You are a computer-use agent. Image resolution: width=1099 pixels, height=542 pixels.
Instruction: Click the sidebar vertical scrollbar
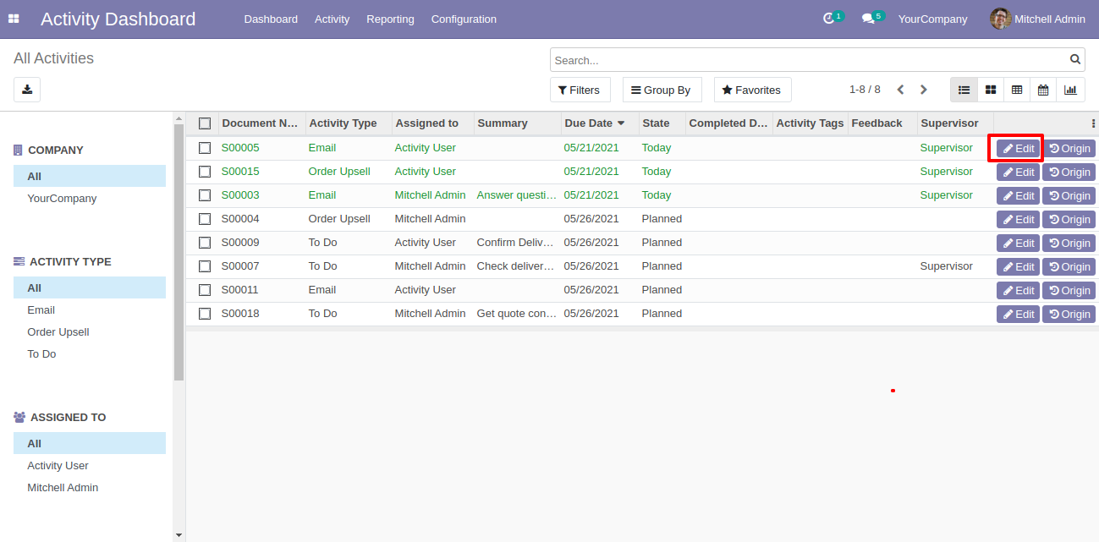click(x=179, y=252)
